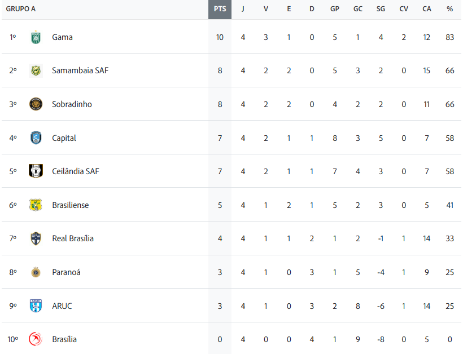Open the Real Brasília team link
This screenshot has height=354, width=463.
tap(73, 238)
